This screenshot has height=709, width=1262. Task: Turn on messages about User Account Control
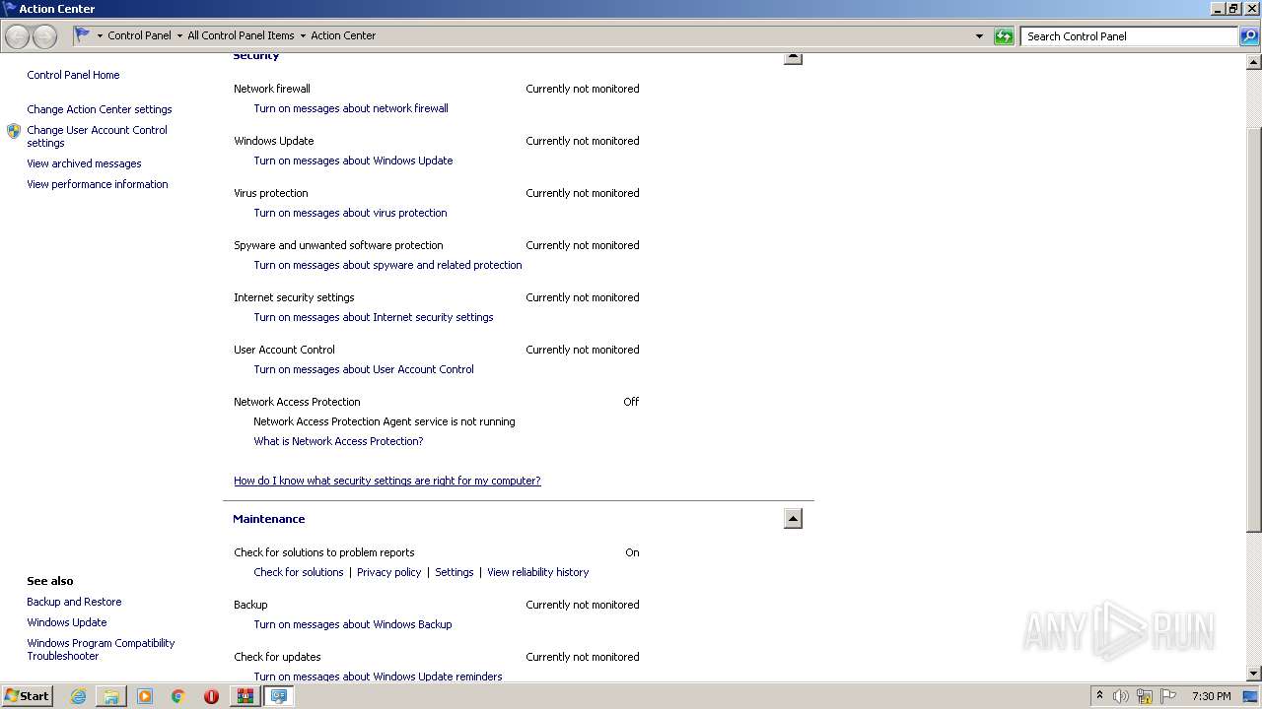point(364,369)
